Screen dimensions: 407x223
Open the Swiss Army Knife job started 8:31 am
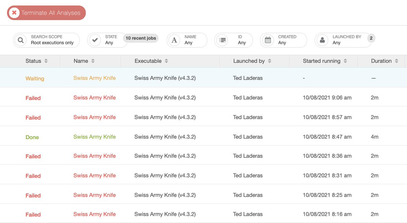[95, 175]
